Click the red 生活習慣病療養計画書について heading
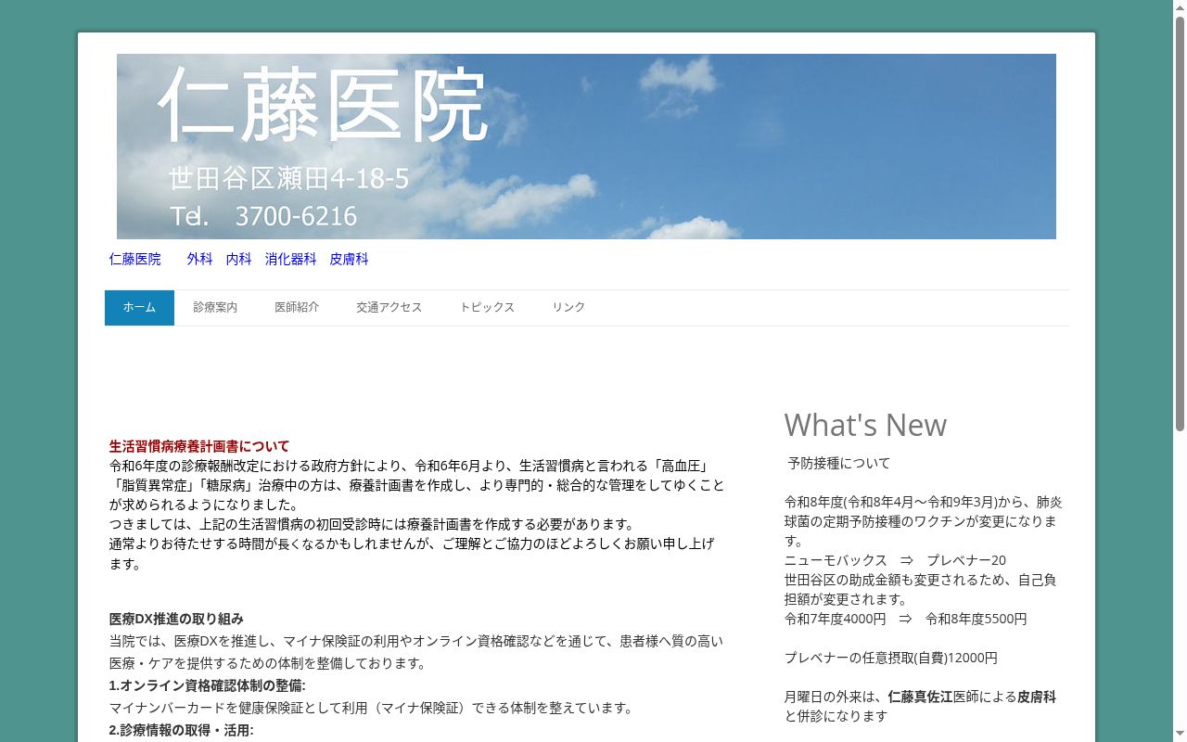The image size is (1187, 742). tap(199, 446)
